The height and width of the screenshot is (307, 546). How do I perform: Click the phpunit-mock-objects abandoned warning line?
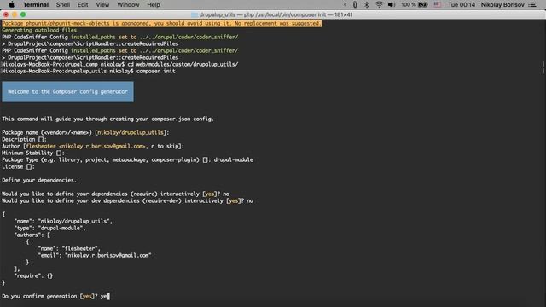pos(161,23)
